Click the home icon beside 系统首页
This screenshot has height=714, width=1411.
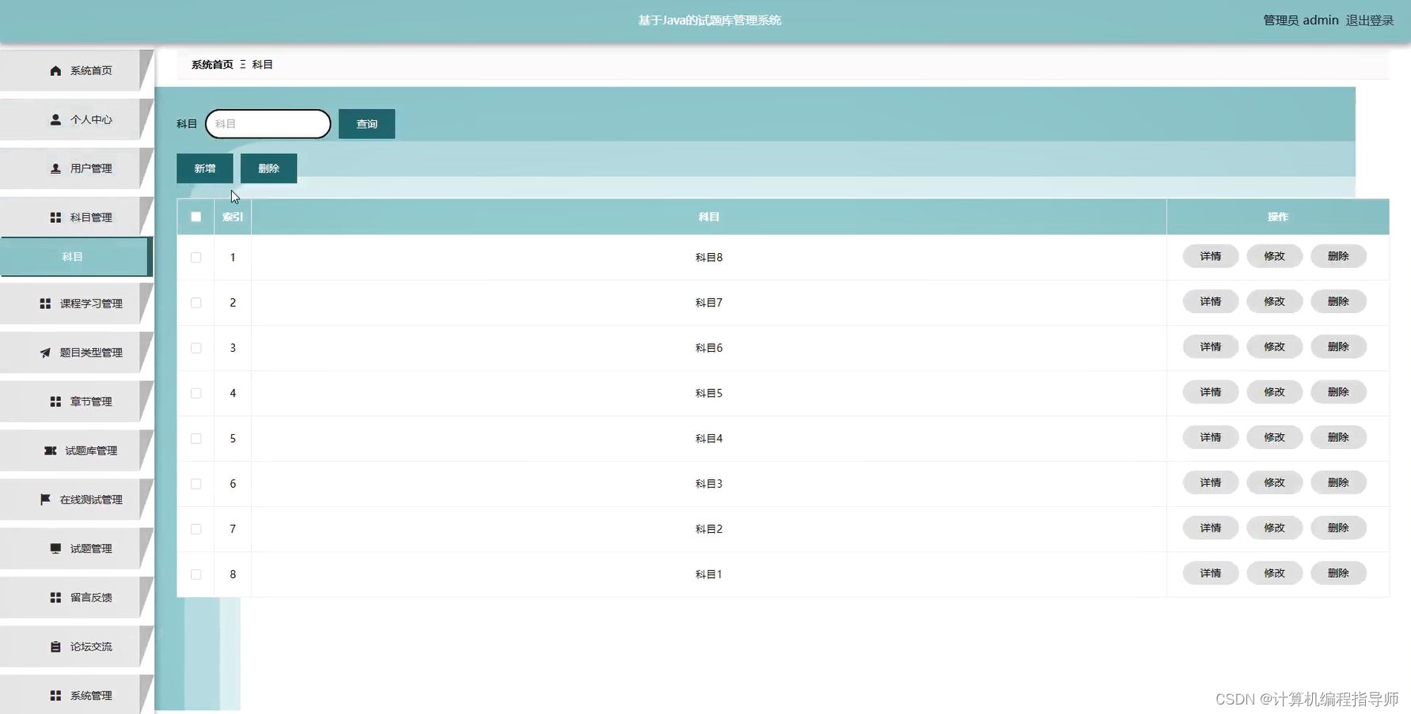point(55,70)
